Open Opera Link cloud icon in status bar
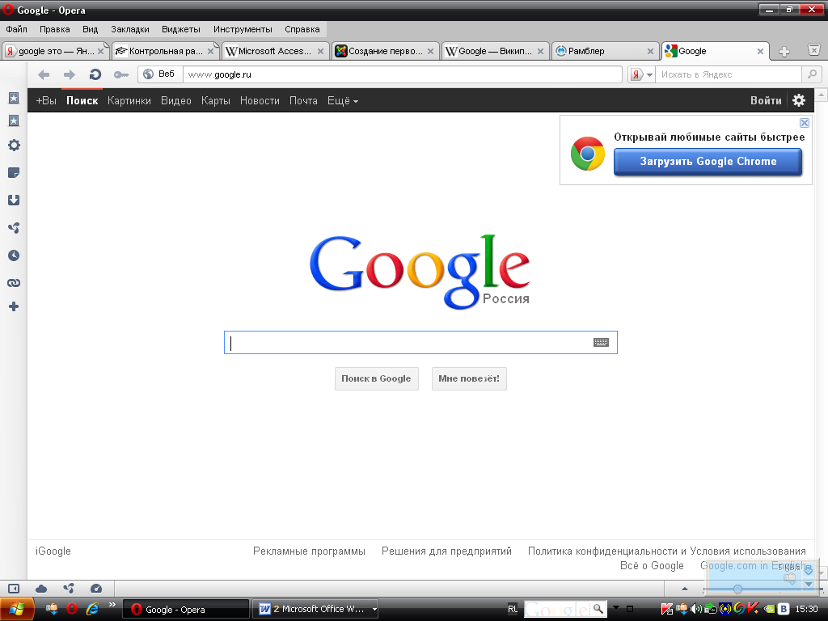 click(41, 589)
